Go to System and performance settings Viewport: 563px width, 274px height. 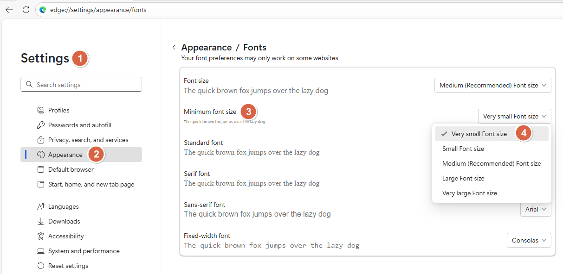[x=84, y=251]
